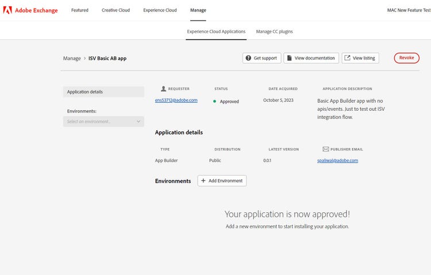The width and height of the screenshot is (431, 275).
Task: Click spaliwal@adobe.com publisher email link
Action: tap(337, 160)
